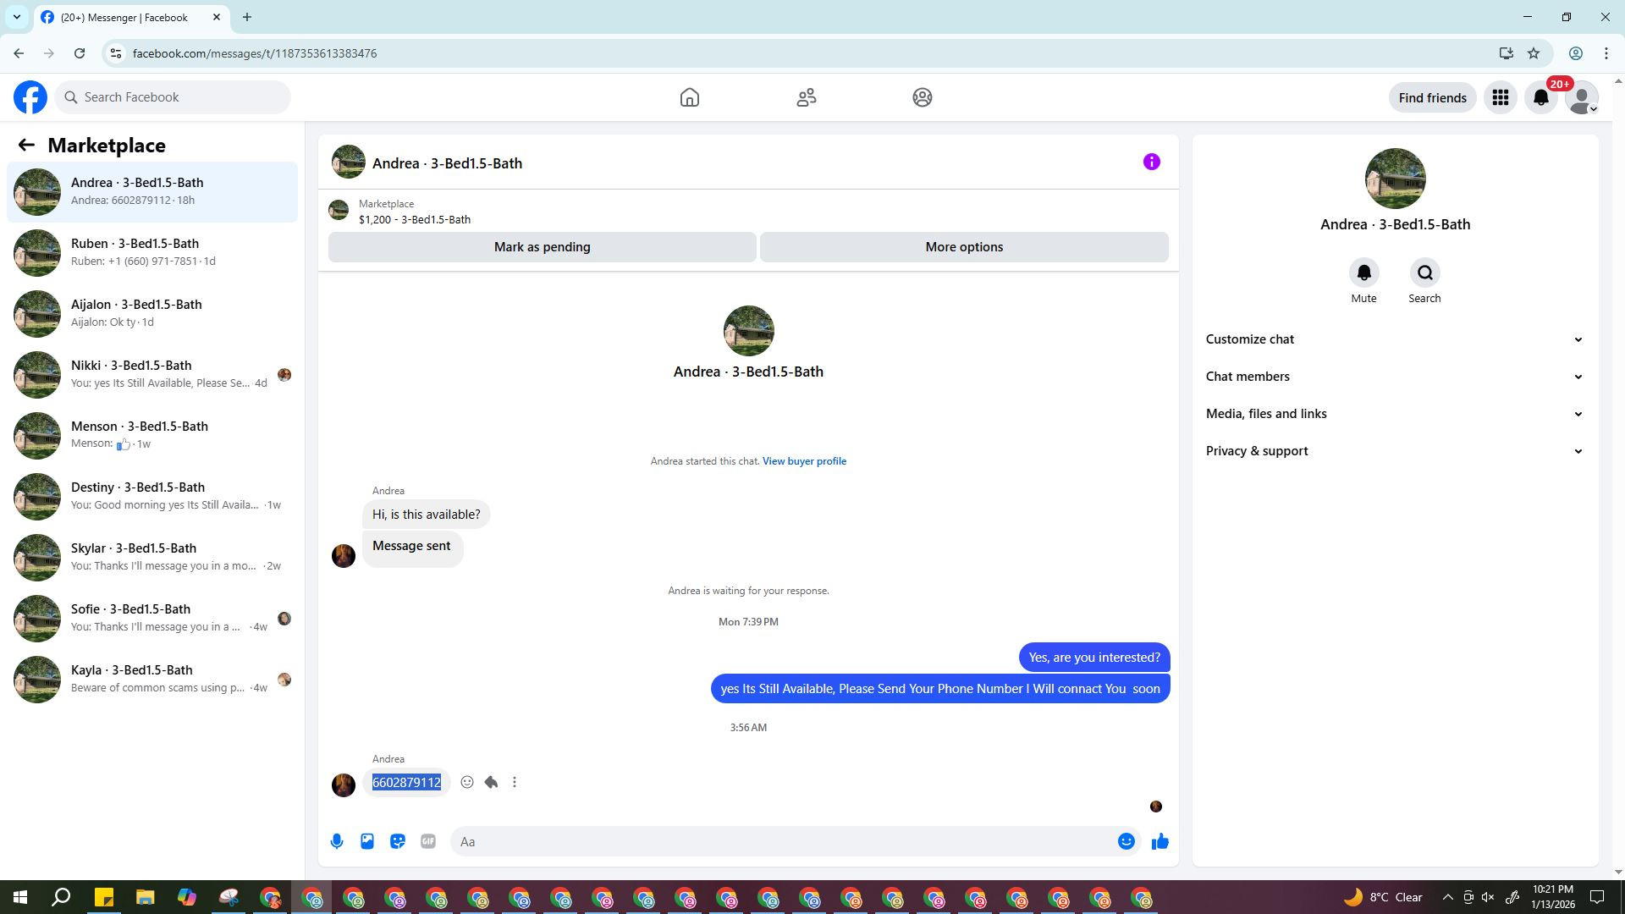
Task: Open View buyer profile link
Action: coord(804,461)
